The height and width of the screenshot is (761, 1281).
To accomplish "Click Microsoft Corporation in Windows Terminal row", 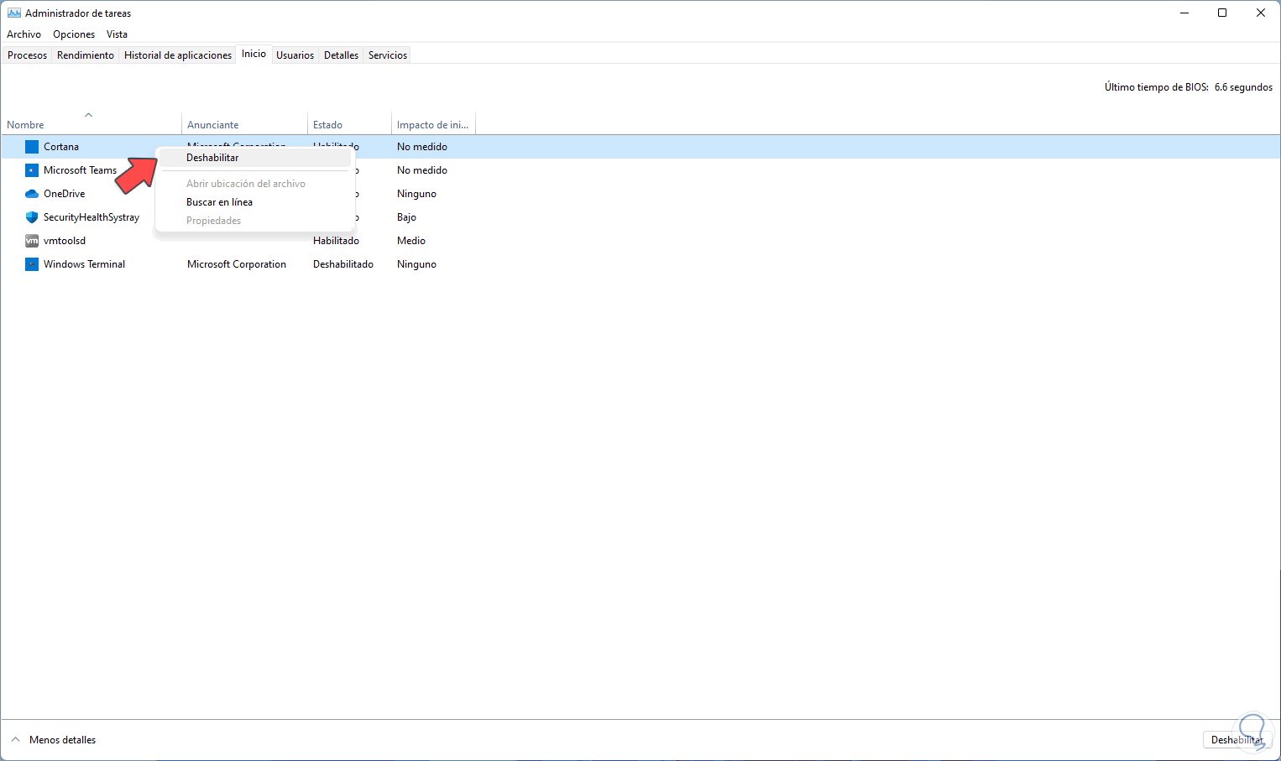I will pos(237,264).
